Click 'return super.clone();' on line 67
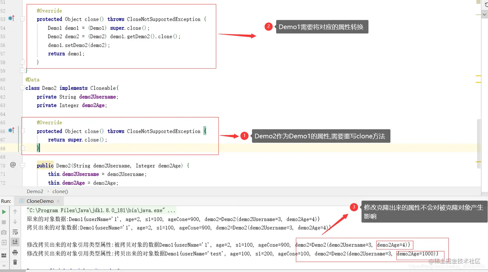 [77, 140]
